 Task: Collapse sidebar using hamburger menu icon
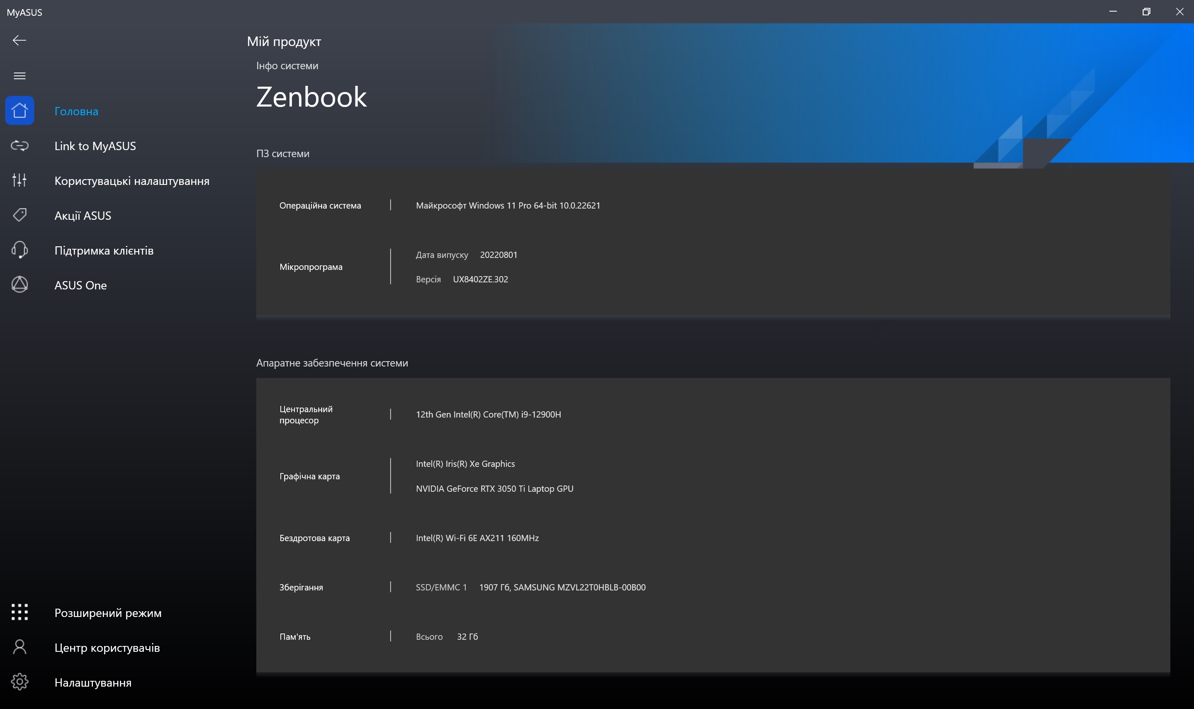point(19,76)
